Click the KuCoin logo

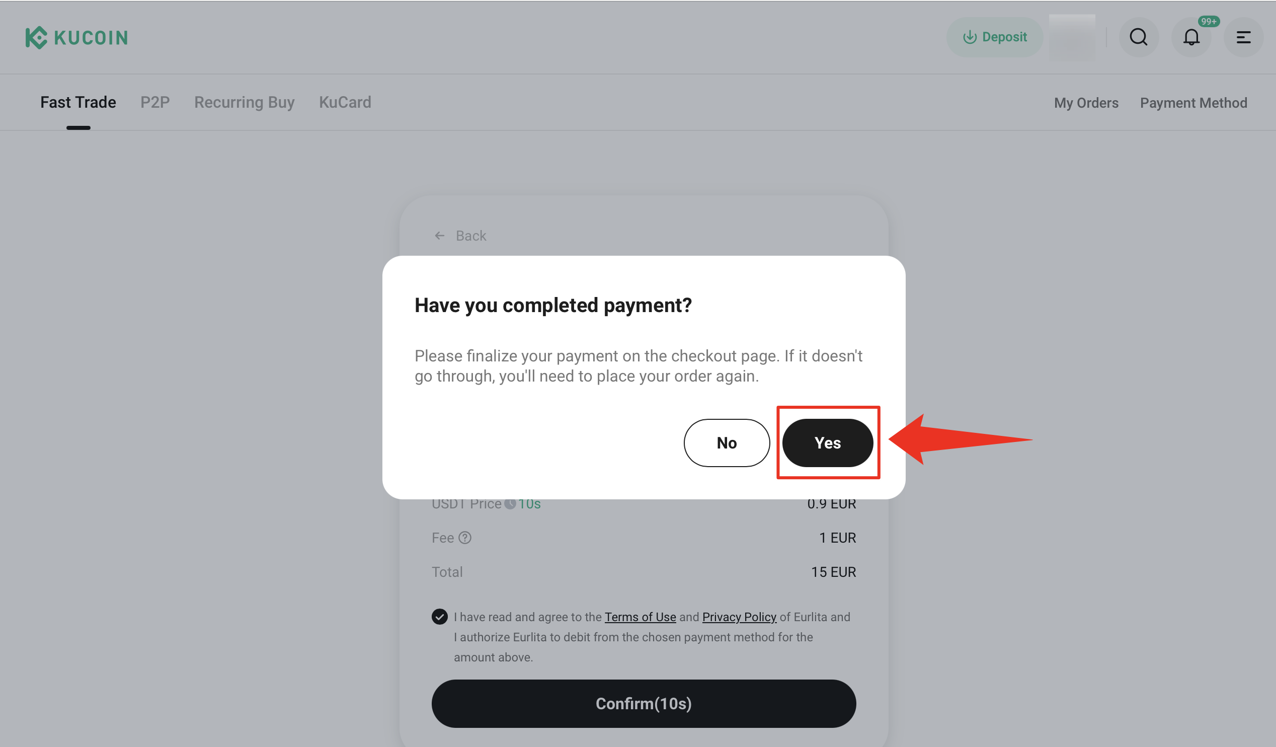click(76, 37)
